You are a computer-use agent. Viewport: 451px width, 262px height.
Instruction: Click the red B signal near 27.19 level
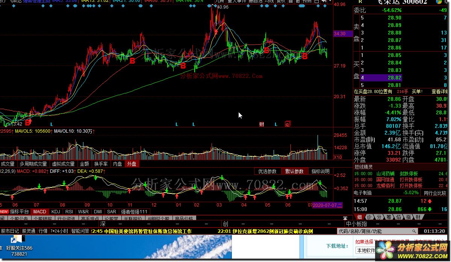tap(183, 66)
